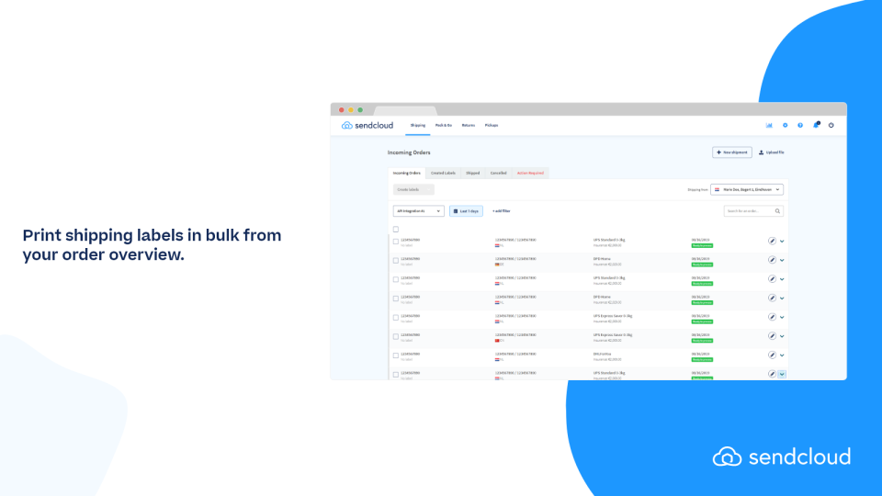Focus the Search for an order field
This screenshot has width=882, height=496.
[753, 211]
